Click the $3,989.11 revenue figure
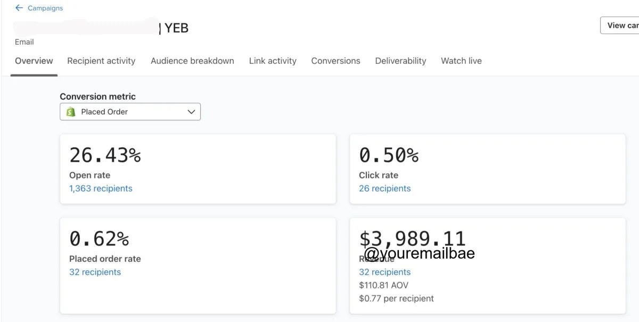This screenshot has height=322, width=639. (x=412, y=238)
